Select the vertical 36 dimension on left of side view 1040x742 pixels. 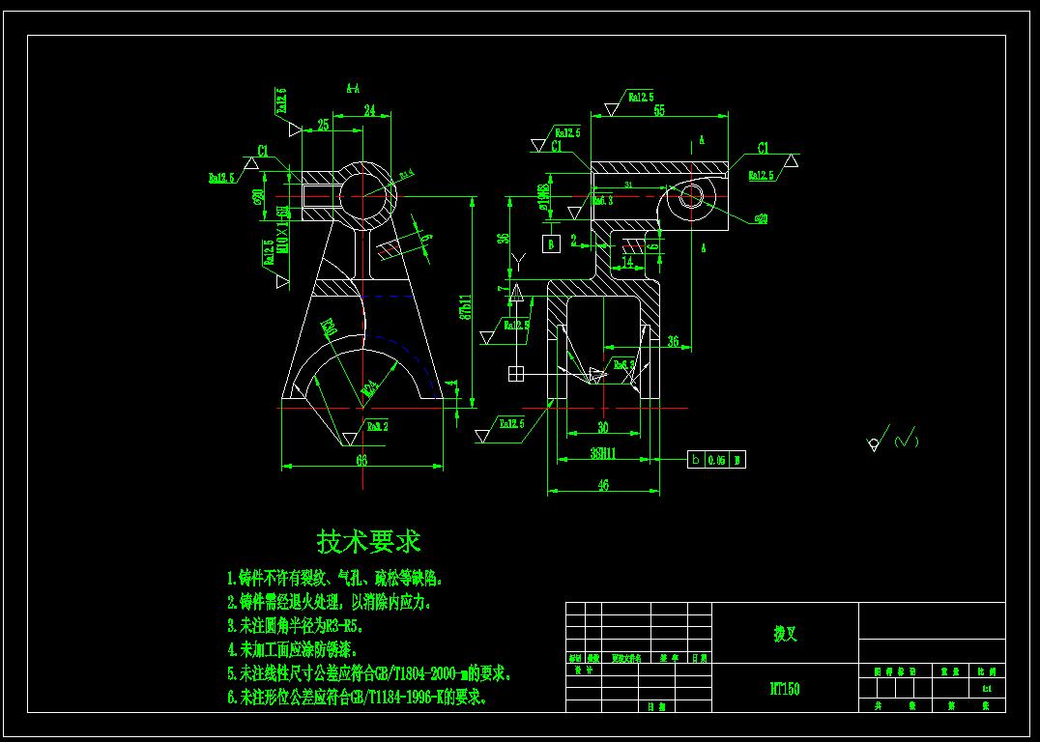(x=504, y=238)
